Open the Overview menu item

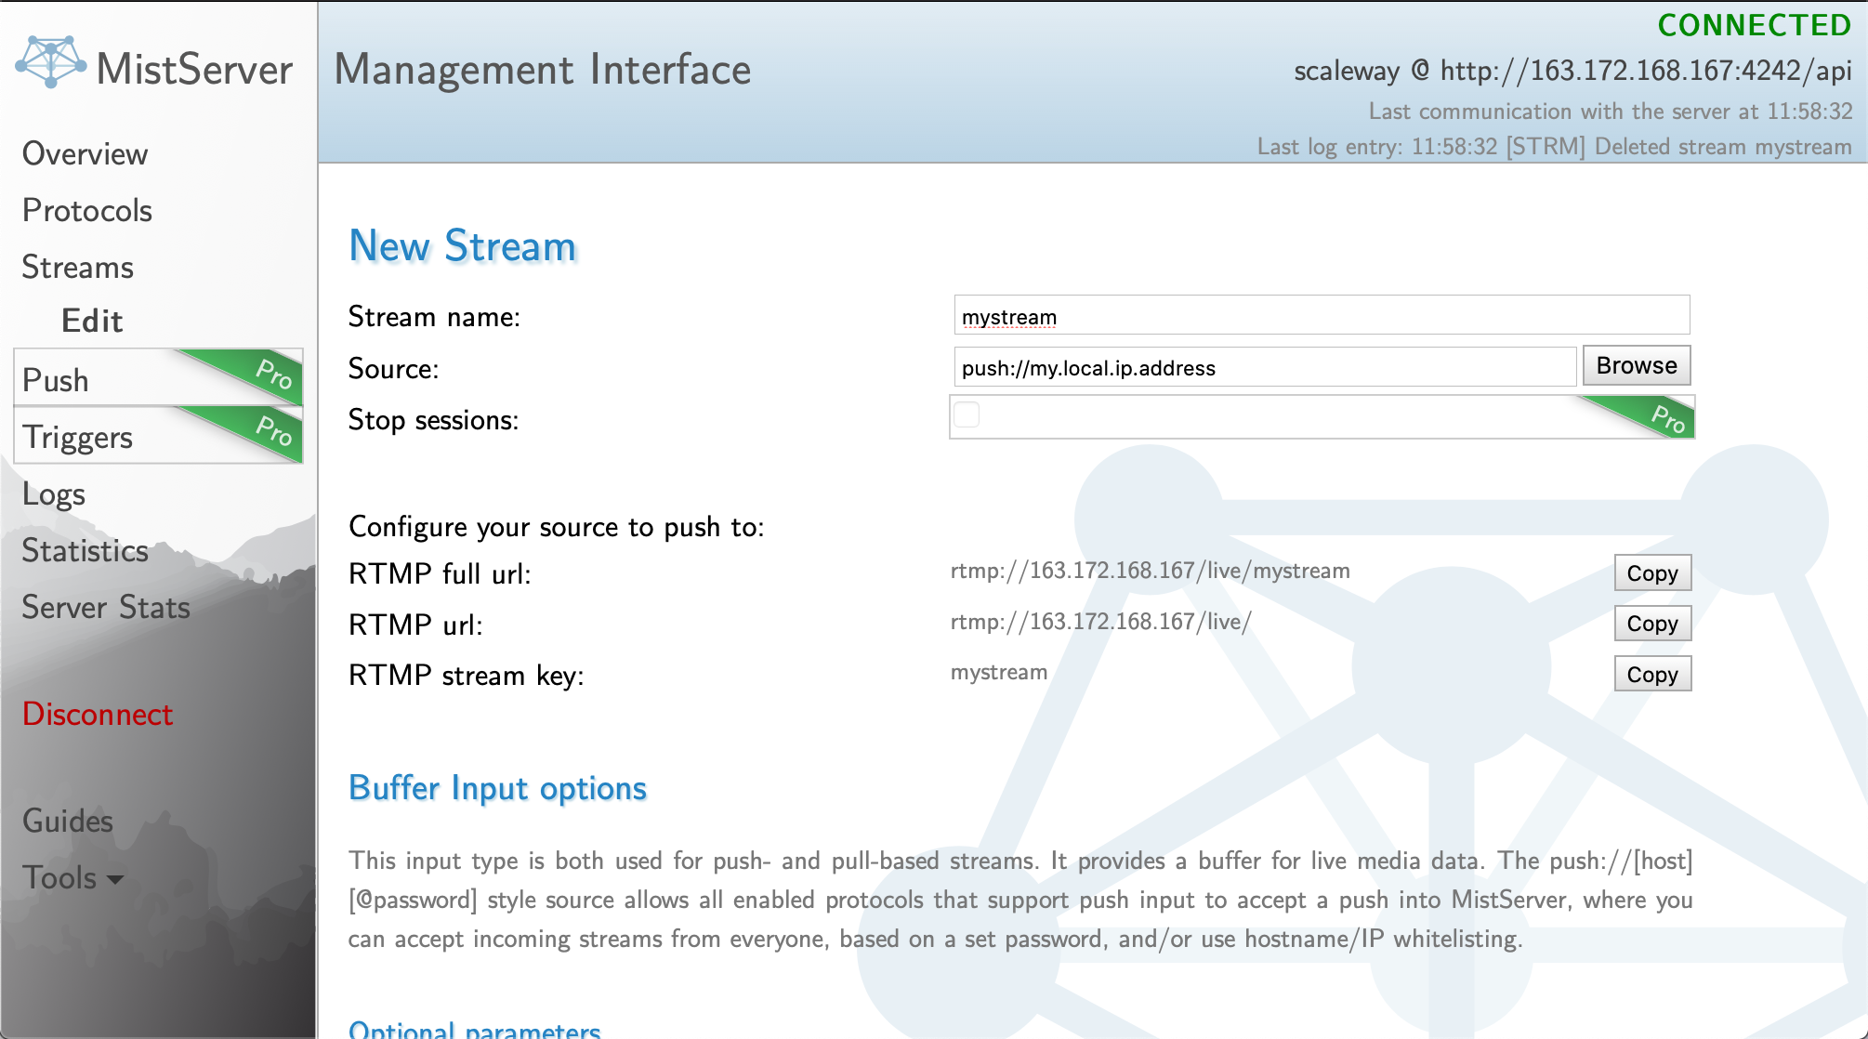click(85, 154)
